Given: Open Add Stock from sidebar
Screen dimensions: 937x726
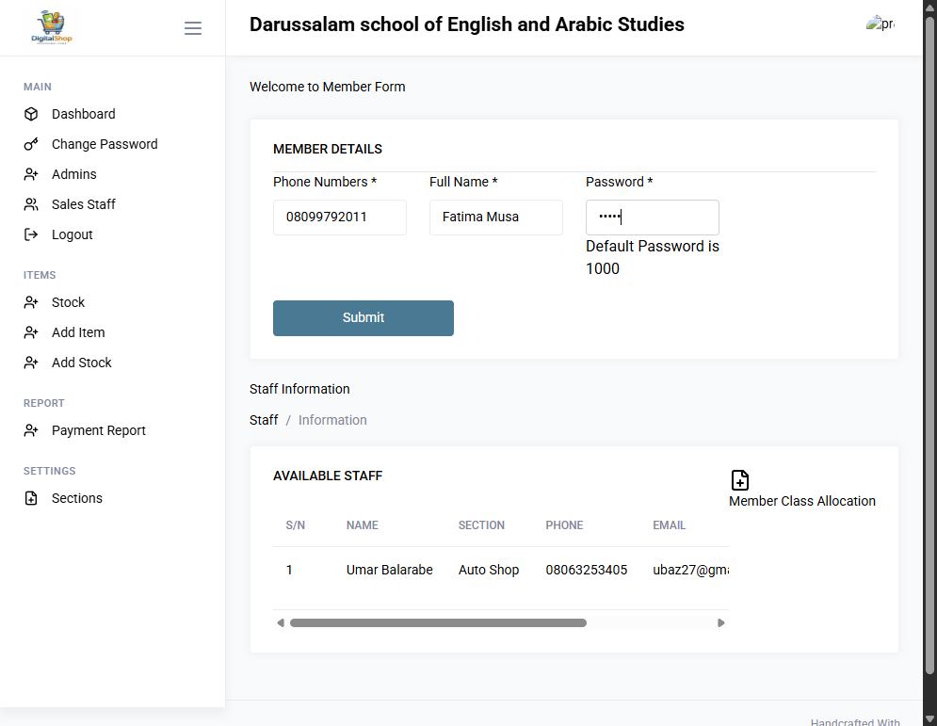Looking at the screenshot, I should pyautogui.click(x=82, y=363).
